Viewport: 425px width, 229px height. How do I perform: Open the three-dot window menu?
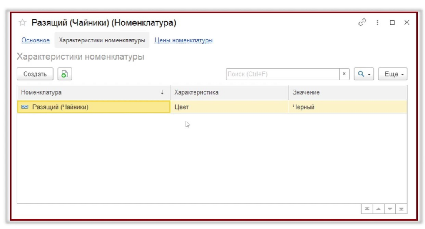click(x=377, y=22)
